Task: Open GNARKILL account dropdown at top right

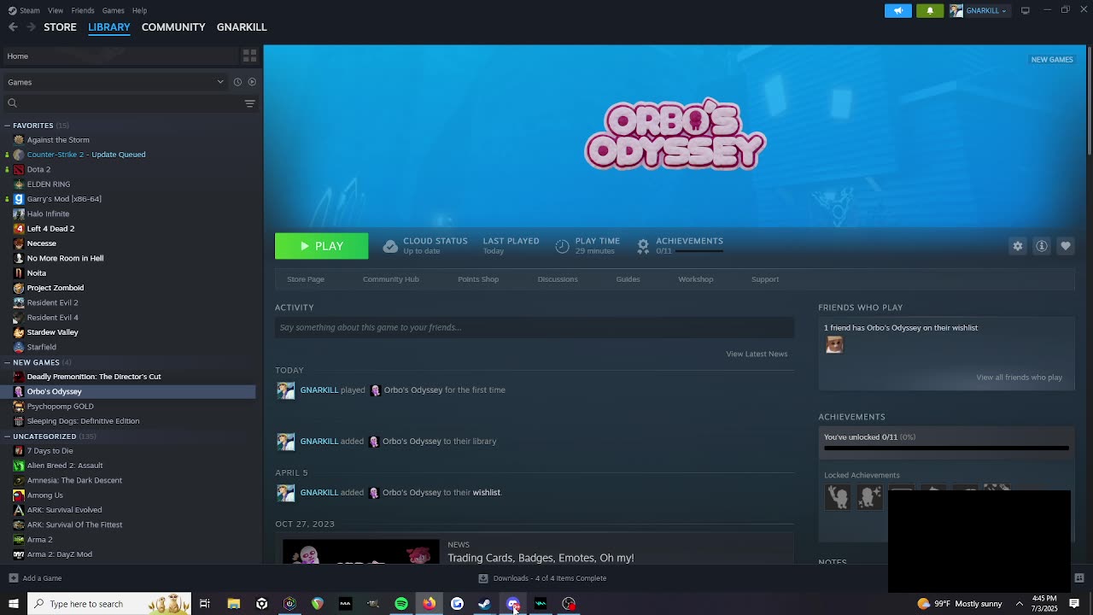Action: (979, 10)
